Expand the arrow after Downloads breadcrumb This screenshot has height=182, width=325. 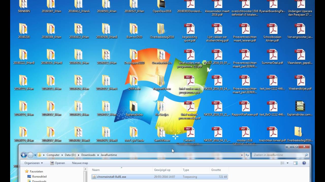(98, 155)
